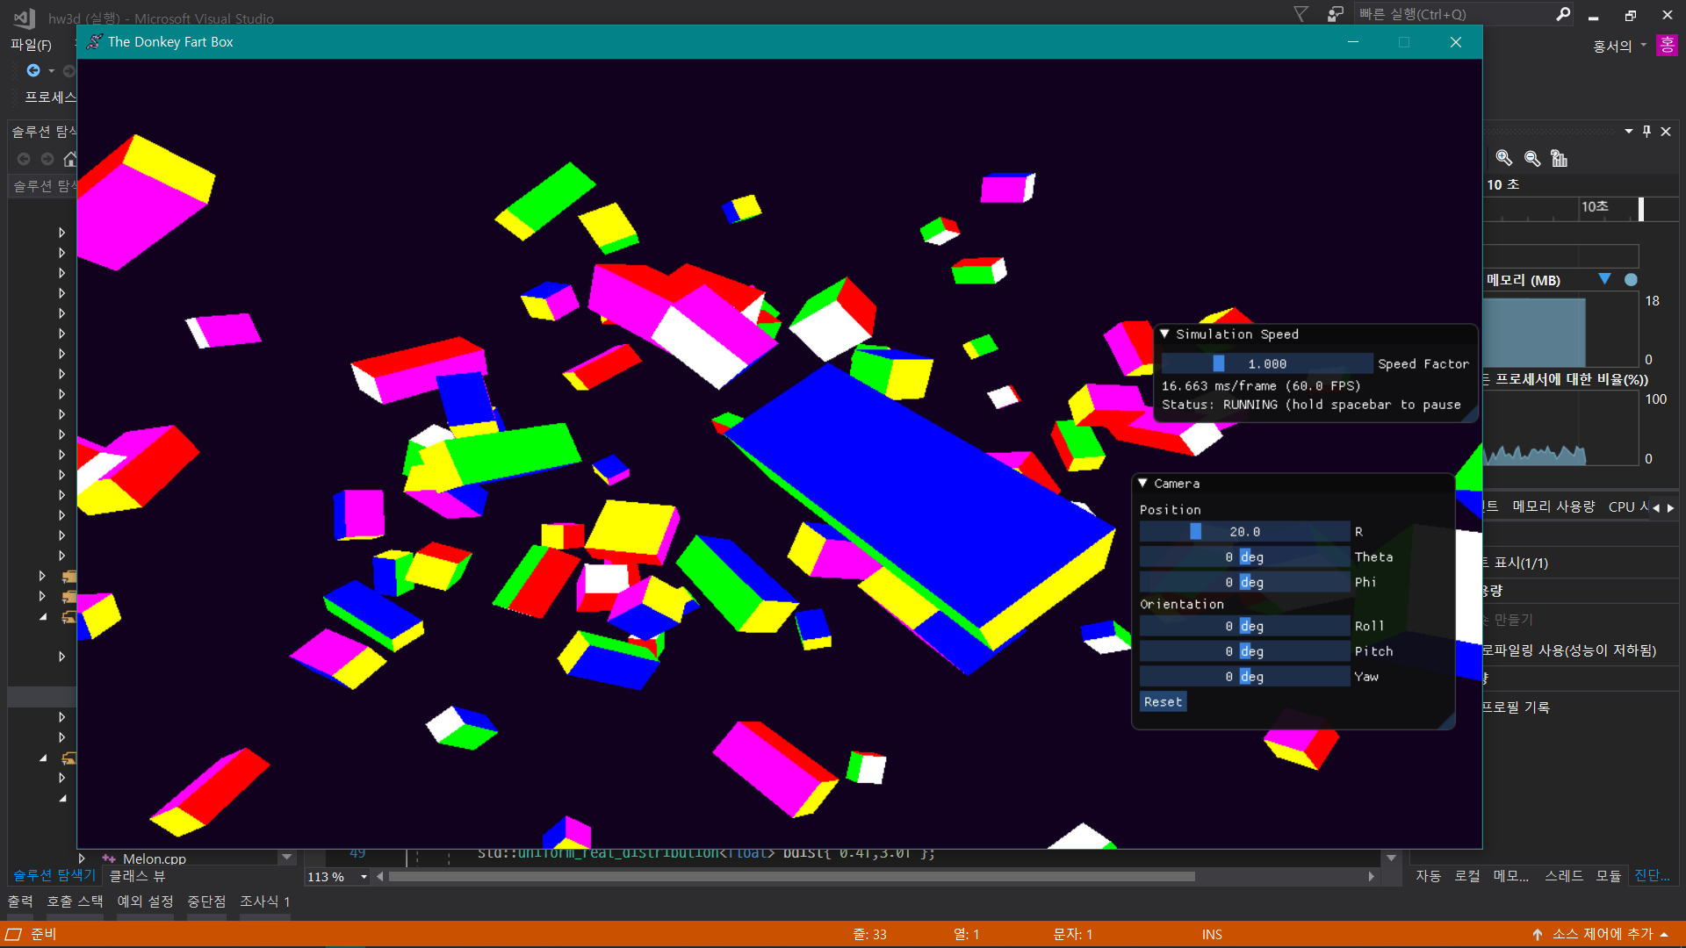Collapse the Simulation Speed panel
This screenshot has width=1686, height=948.
1164,334
